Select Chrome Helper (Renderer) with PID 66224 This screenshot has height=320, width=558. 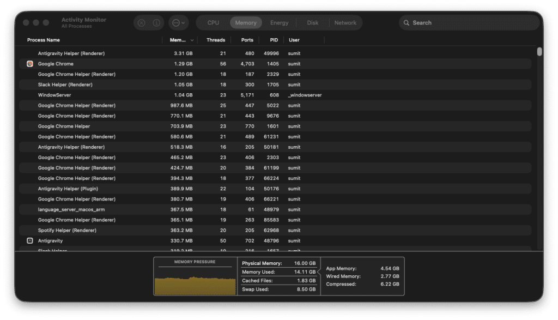[275, 178]
